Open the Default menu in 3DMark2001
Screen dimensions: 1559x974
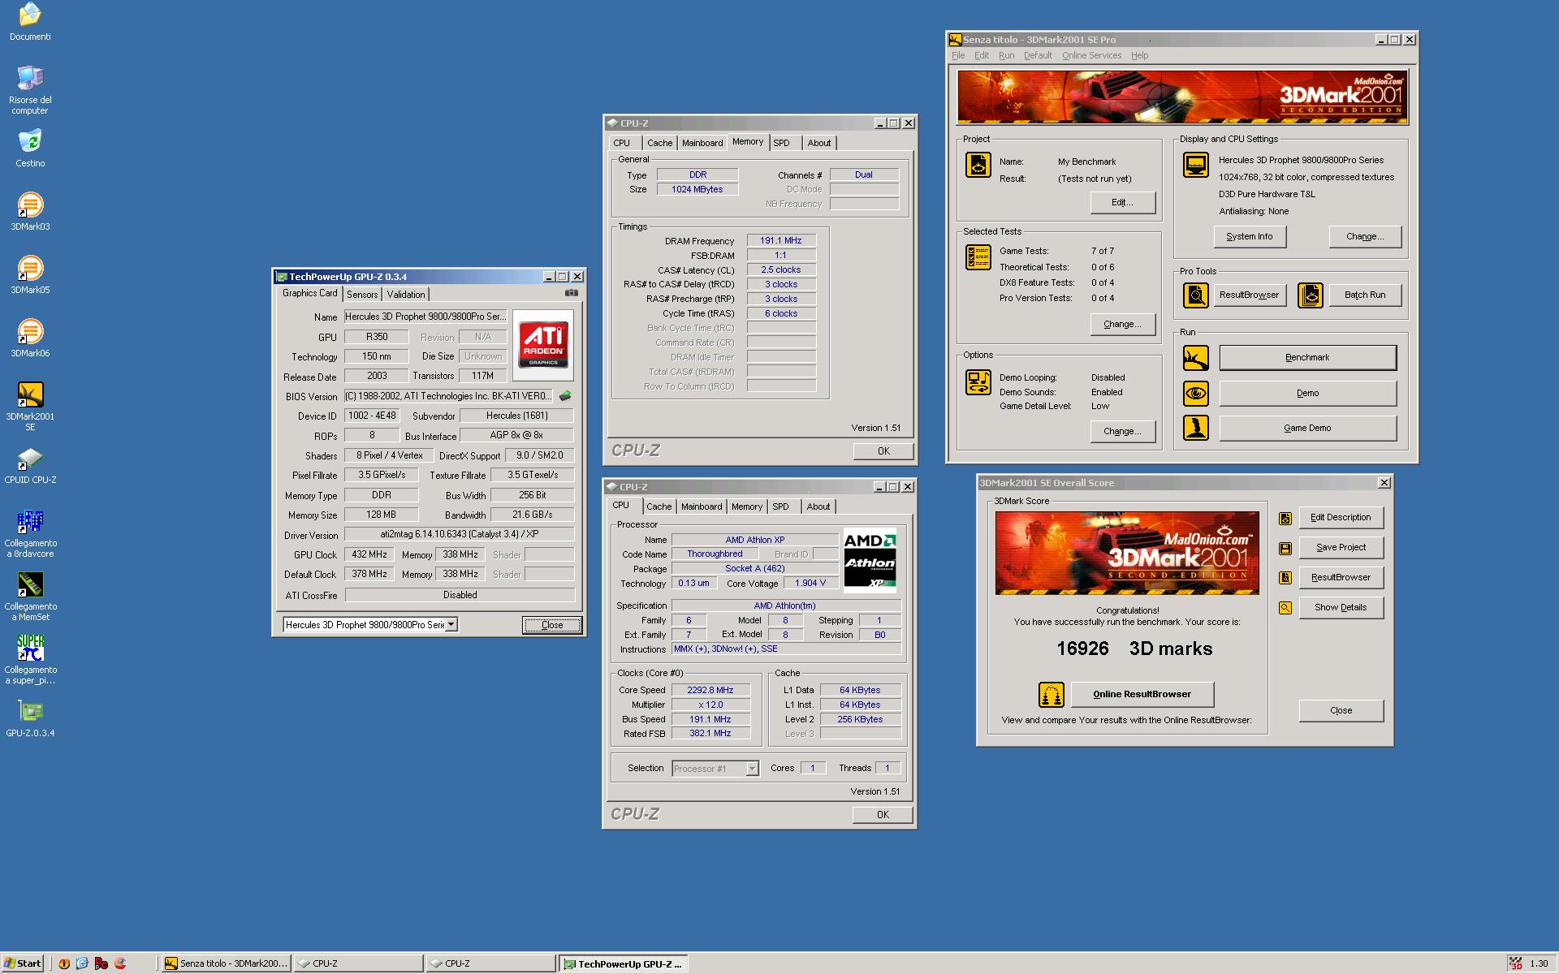click(1038, 55)
